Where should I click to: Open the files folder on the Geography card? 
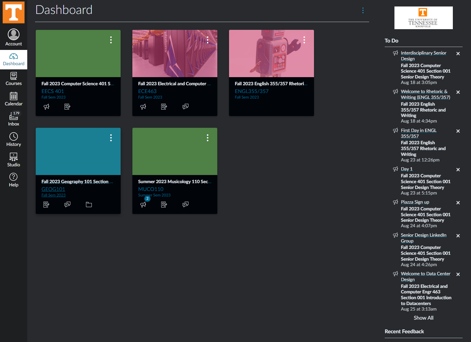coord(89,204)
